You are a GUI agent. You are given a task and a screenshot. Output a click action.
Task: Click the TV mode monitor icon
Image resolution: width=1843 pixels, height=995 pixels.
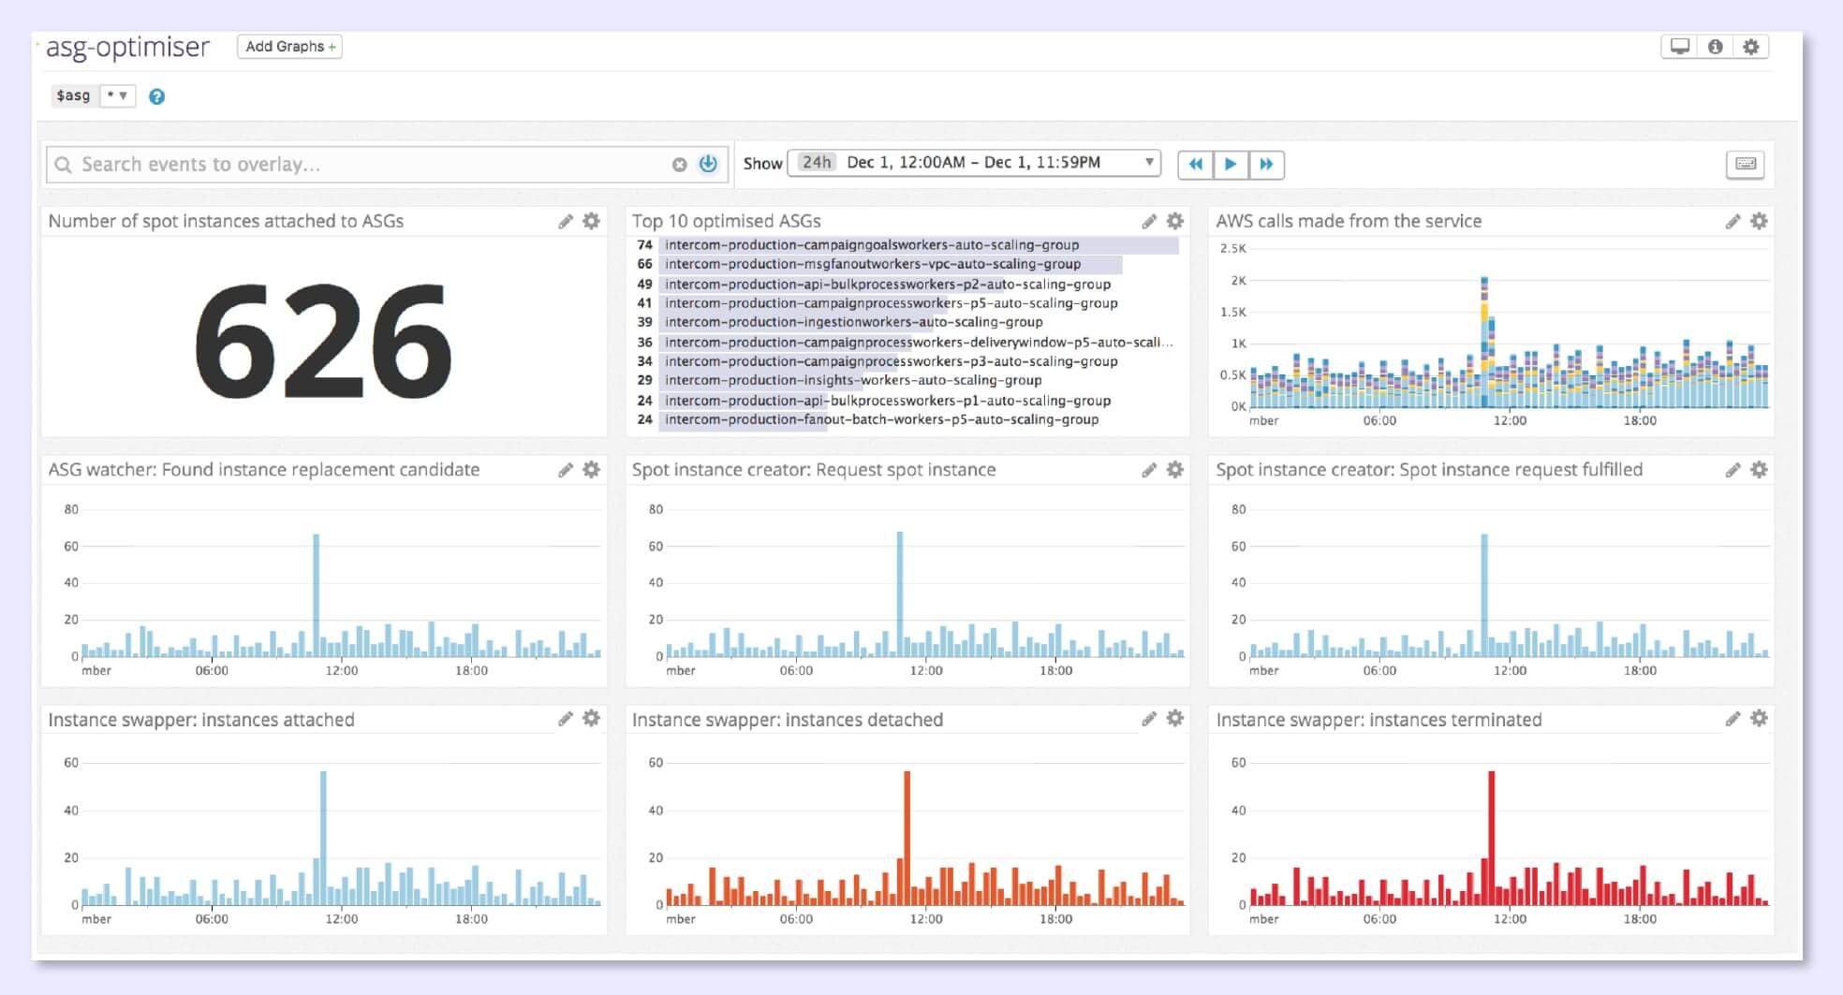tap(1680, 47)
